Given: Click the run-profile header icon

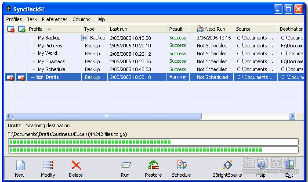Looking at the screenshot, I should 22,29.
